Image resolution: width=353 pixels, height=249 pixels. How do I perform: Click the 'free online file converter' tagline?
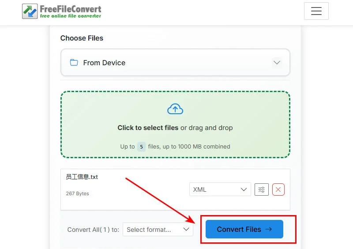click(x=71, y=16)
